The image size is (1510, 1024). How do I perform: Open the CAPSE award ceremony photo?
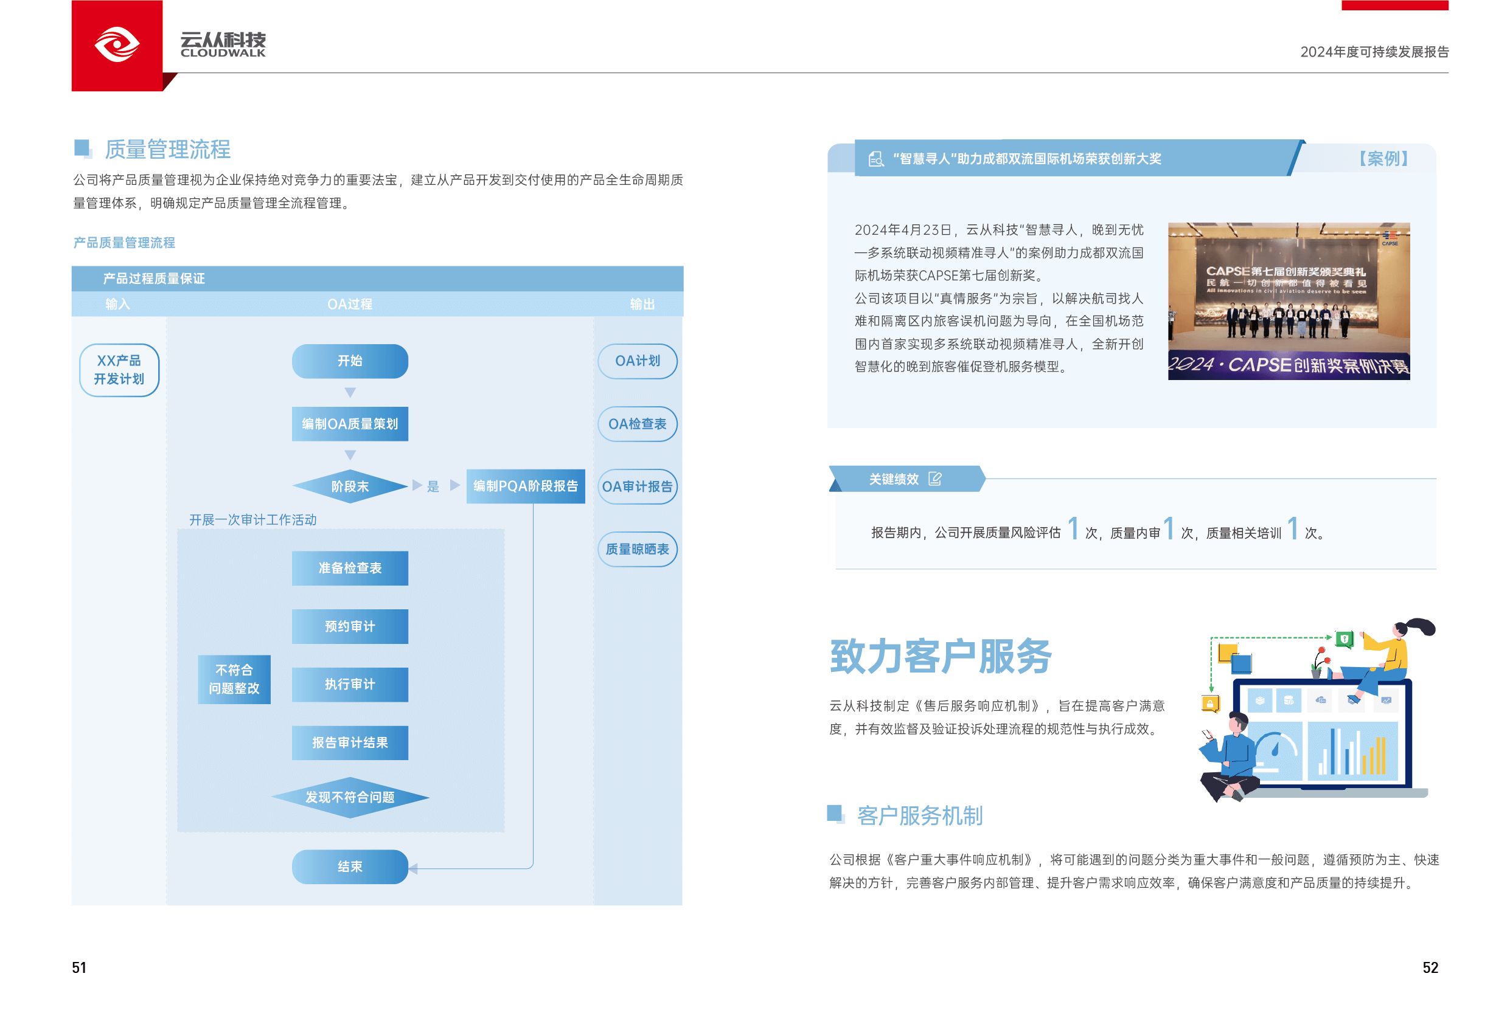tap(1289, 301)
